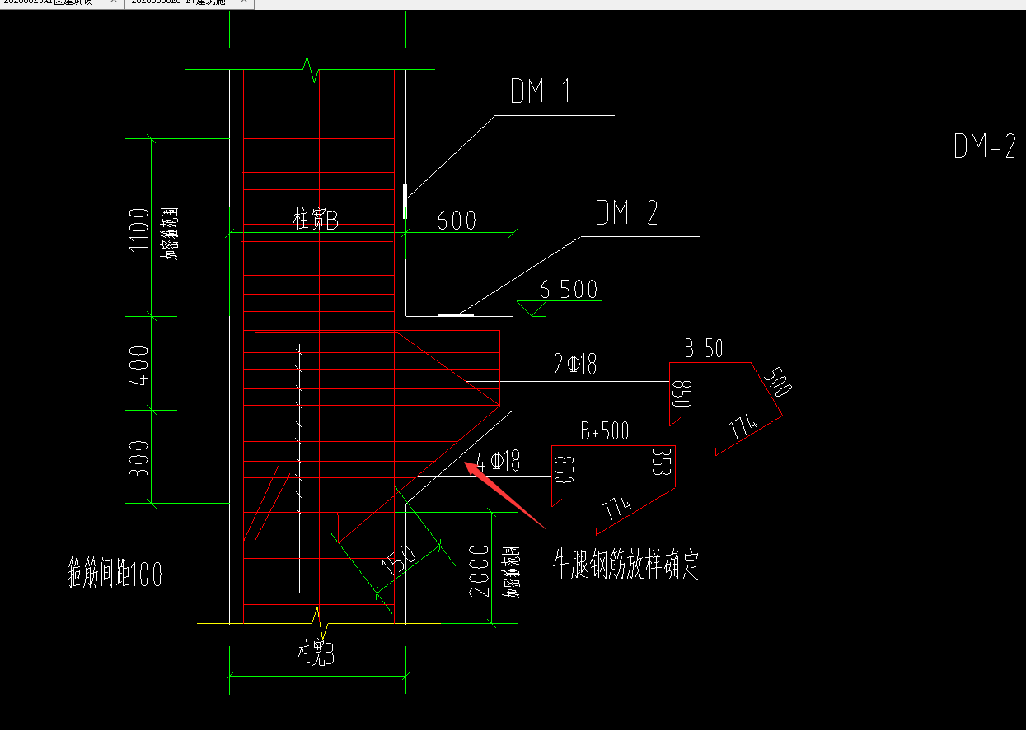Click the 箍筋间距100 annotation

point(115,574)
